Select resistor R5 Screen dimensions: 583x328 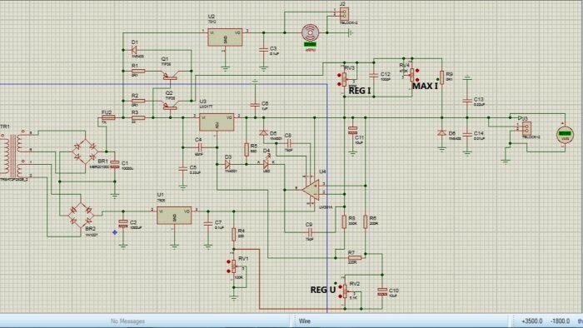click(x=247, y=149)
